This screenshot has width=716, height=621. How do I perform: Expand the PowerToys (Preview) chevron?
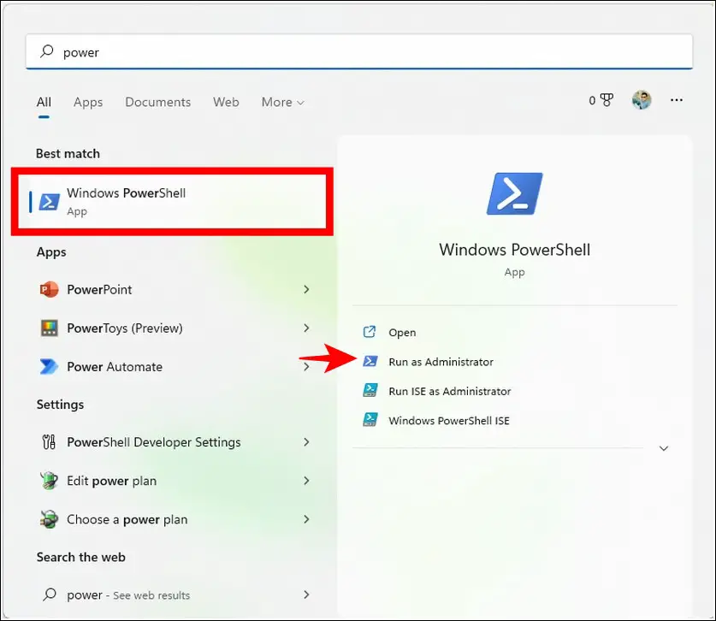306,328
